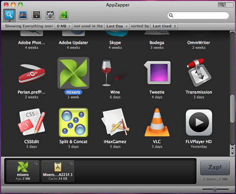Select the magnifier search view in toolbar
This screenshot has height=194, width=236.
tap(9, 15)
